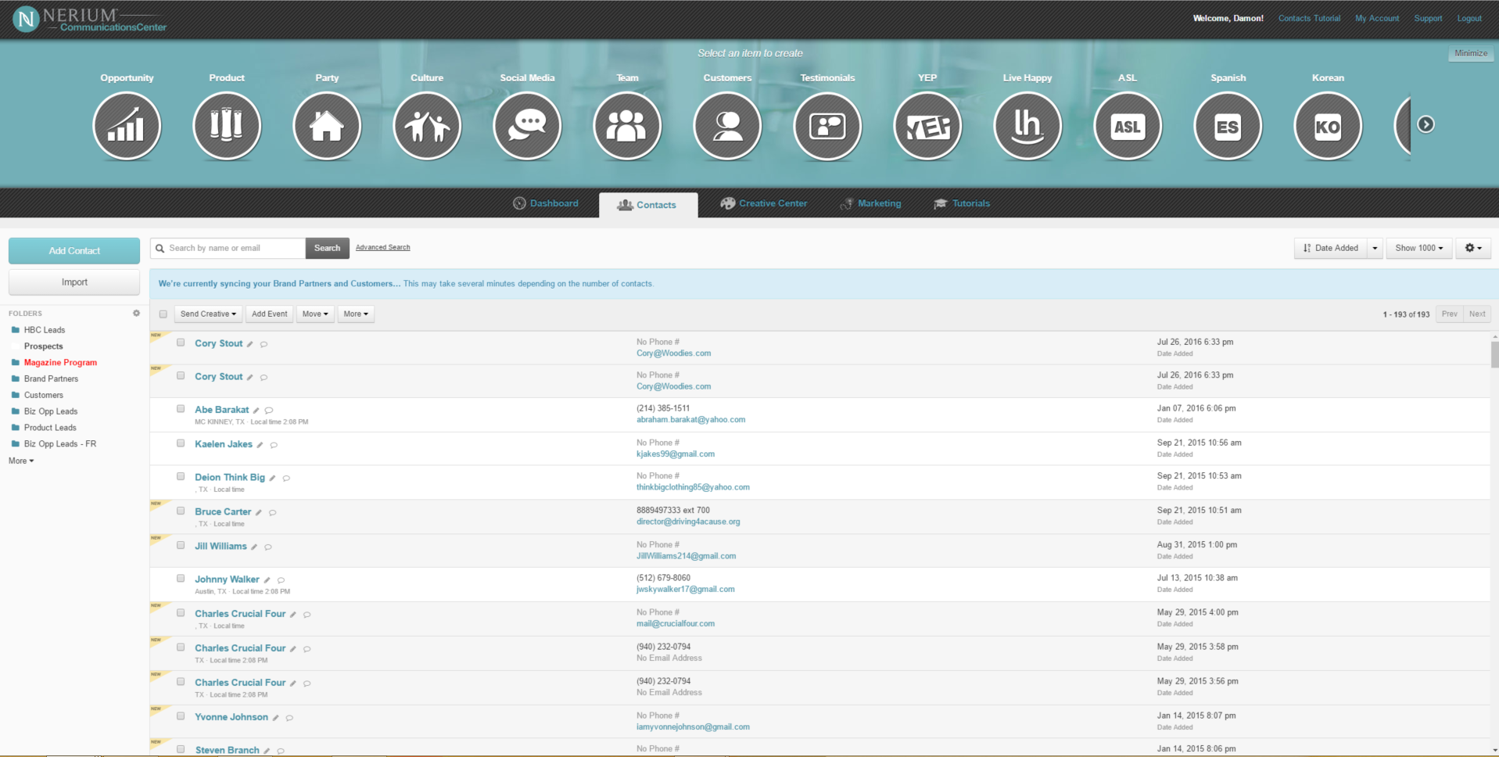The height and width of the screenshot is (757, 1499).
Task: Select the Deion Think Big checkbox
Action: [x=181, y=476]
